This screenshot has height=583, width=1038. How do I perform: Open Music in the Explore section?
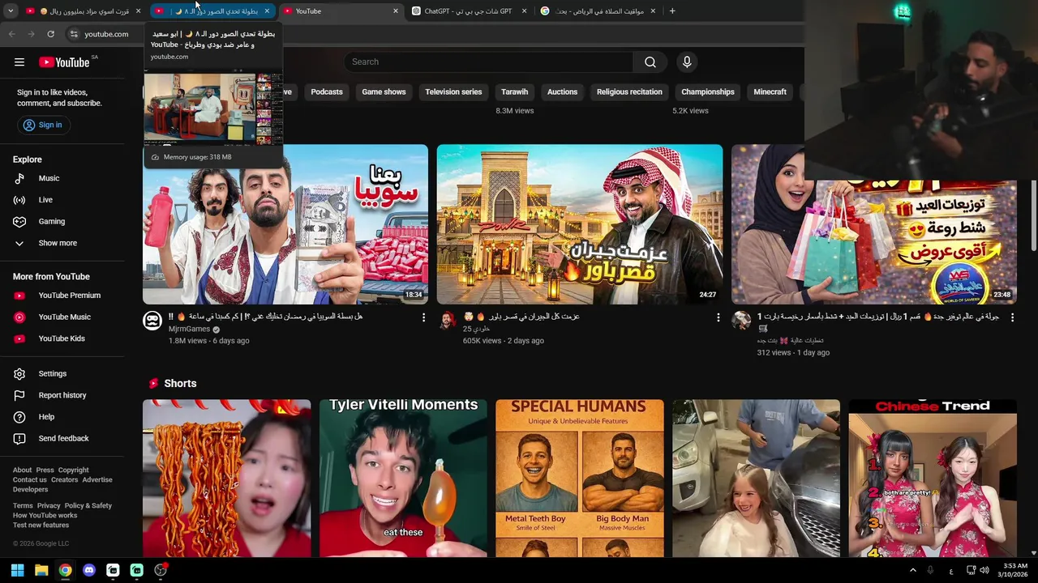pyautogui.click(x=49, y=178)
